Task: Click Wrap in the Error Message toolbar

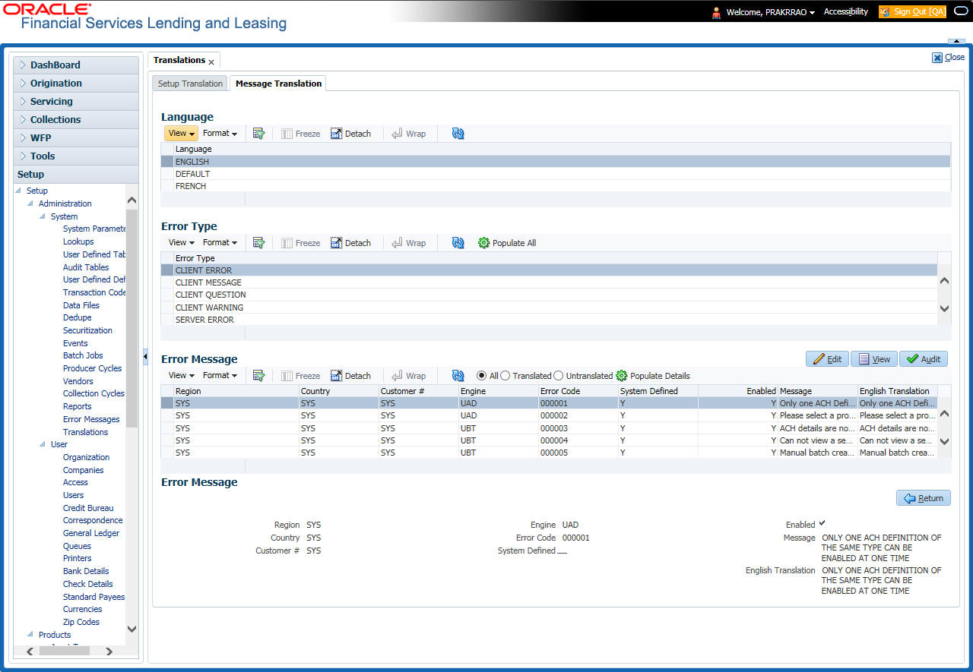Action: tap(408, 376)
